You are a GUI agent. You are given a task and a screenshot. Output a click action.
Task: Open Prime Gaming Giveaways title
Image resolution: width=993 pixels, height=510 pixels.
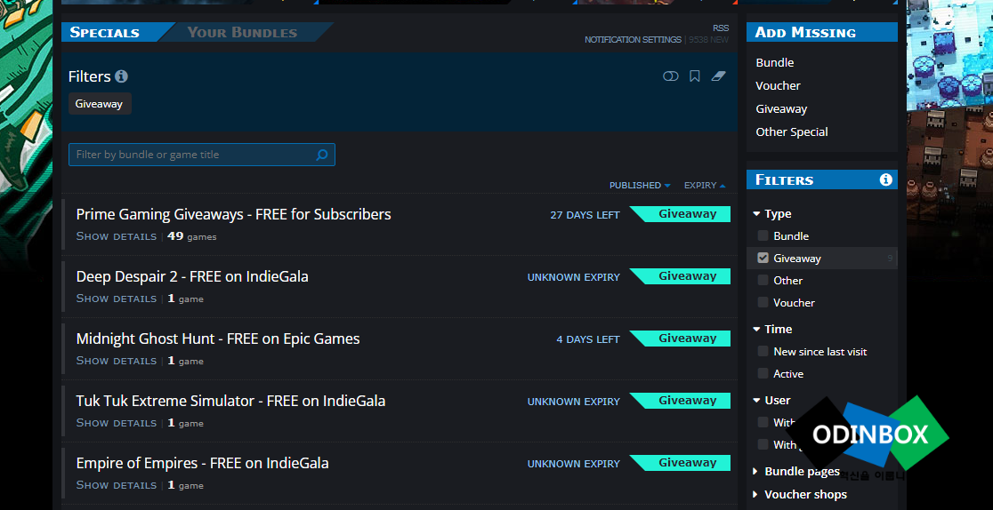(233, 214)
